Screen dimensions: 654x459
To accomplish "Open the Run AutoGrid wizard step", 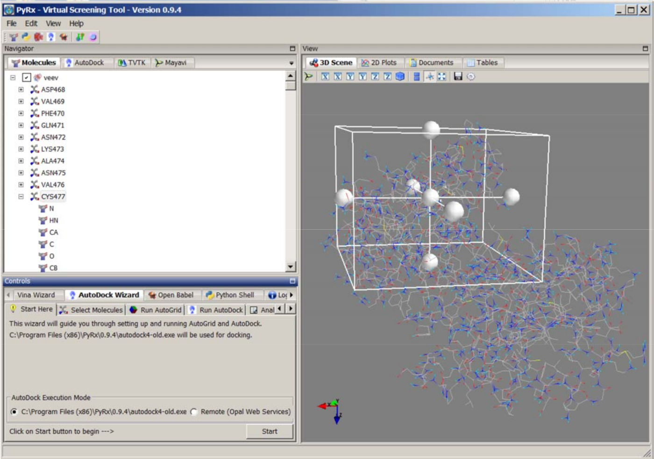I will (156, 310).
